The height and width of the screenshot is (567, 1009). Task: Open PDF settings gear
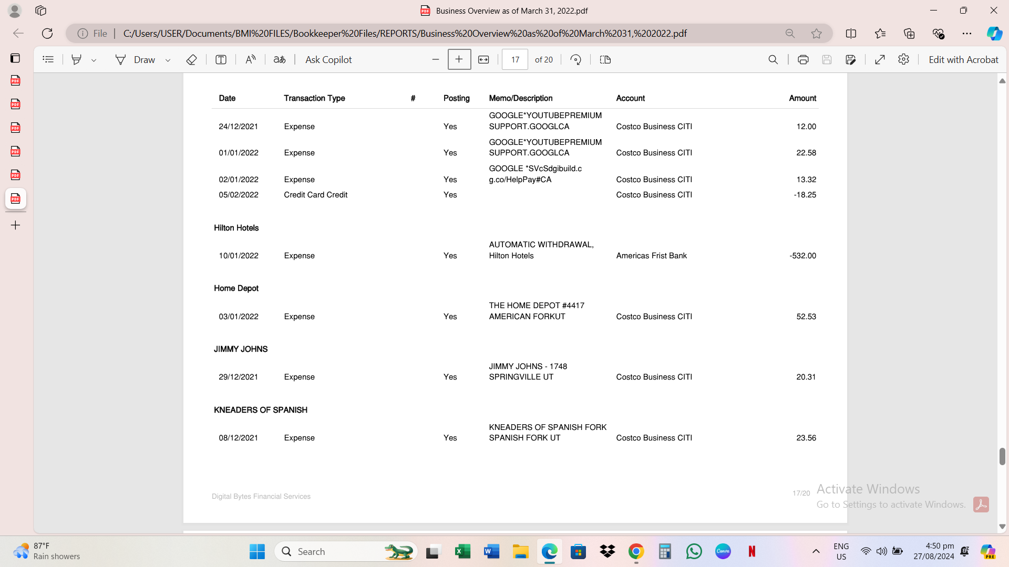click(904, 59)
